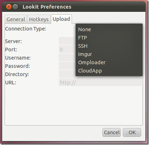The image size is (149, 145).
Task: Minimize the Lookit Preferences window
Action: (x=15, y=7)
